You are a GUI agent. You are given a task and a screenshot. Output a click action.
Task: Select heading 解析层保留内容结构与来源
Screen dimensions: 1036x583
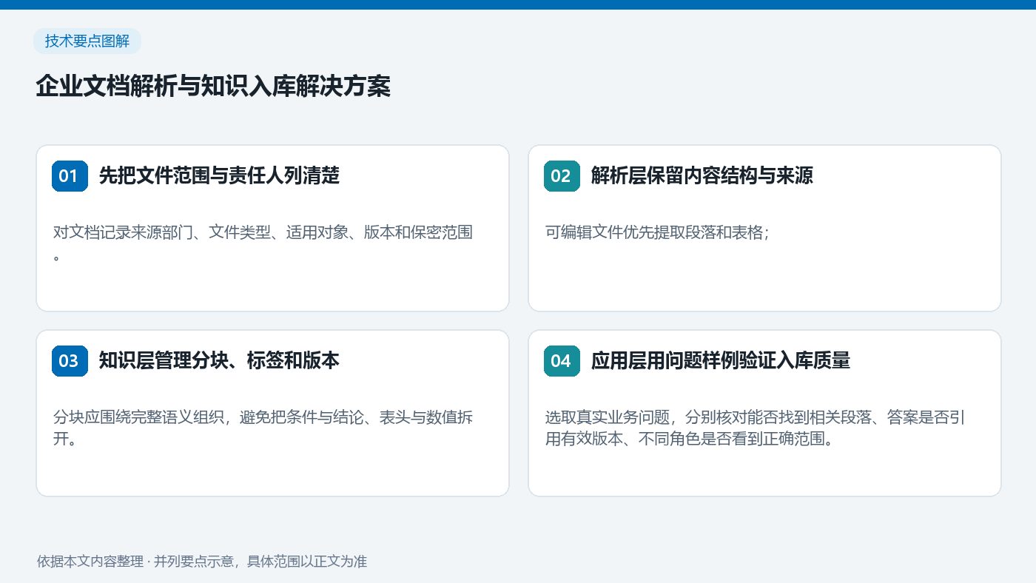(702, 176)
